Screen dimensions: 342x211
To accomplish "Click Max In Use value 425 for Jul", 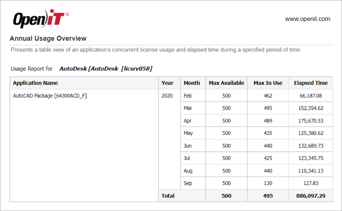I will (268, 158).
